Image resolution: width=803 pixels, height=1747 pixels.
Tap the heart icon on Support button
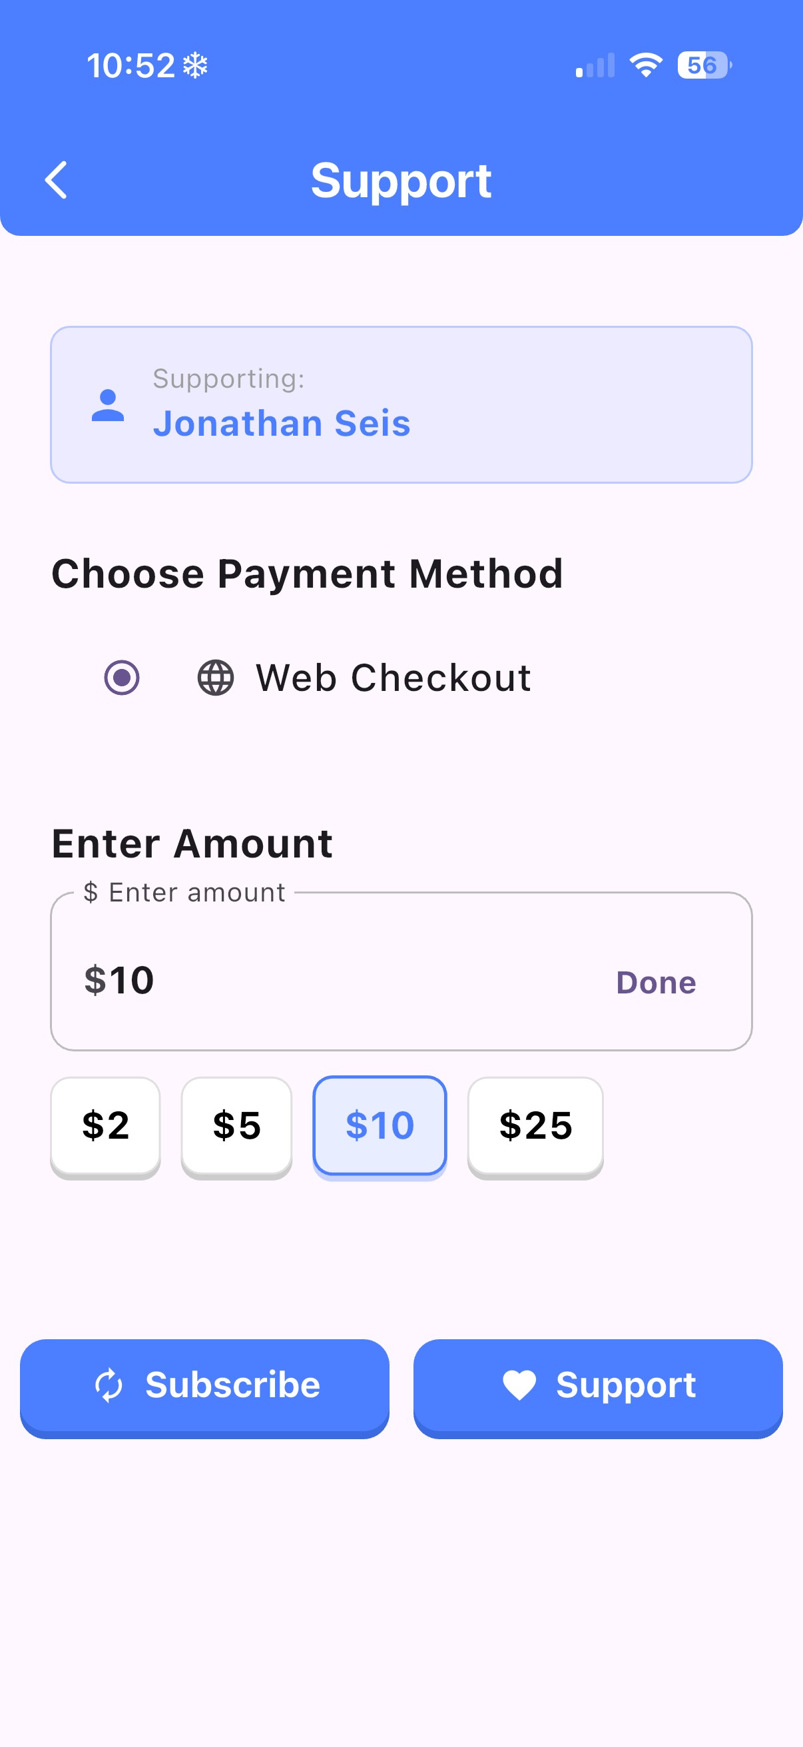tap(519, 1385)
